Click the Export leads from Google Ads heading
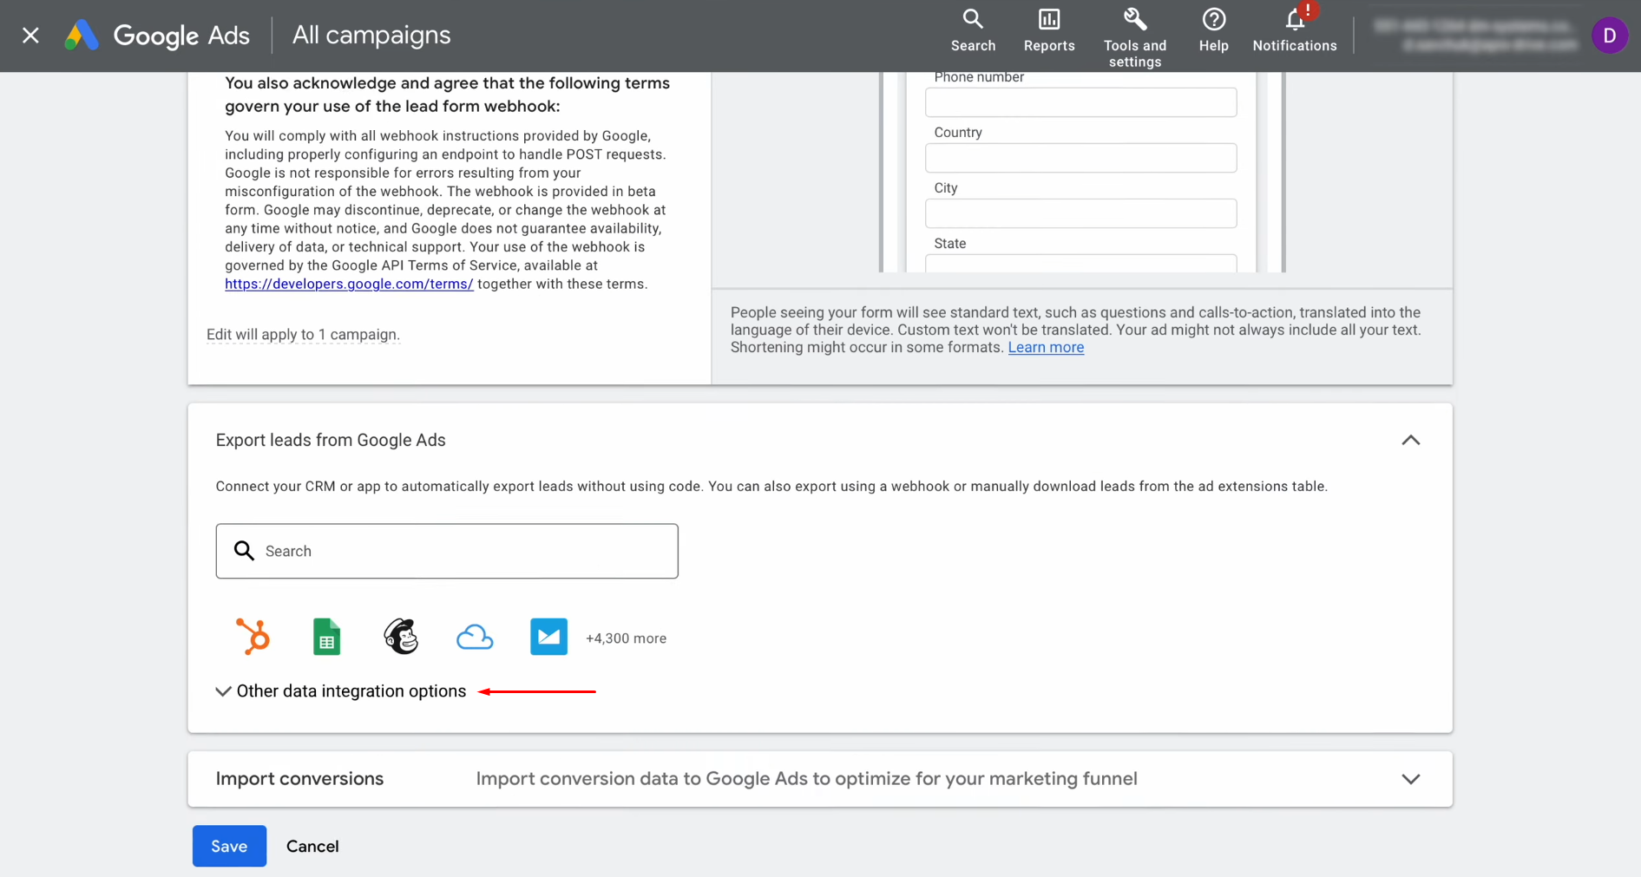Image resolution: width=1641 pixels, height=877 pixels. pyautogui.click(x=331, y=440)
